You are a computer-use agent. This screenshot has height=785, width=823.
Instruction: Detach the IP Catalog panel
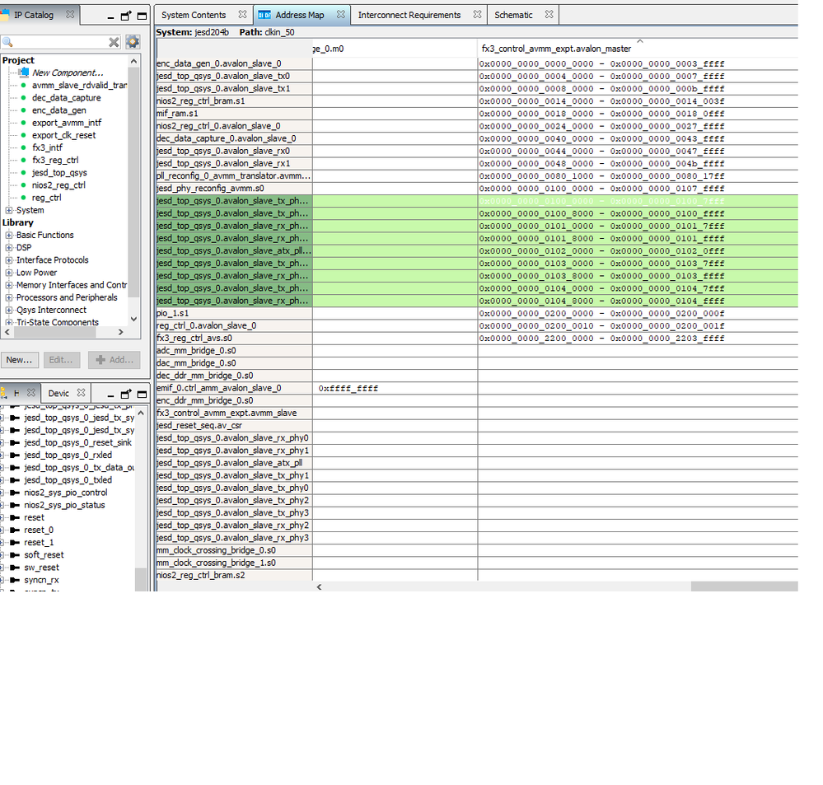point(126,16)
